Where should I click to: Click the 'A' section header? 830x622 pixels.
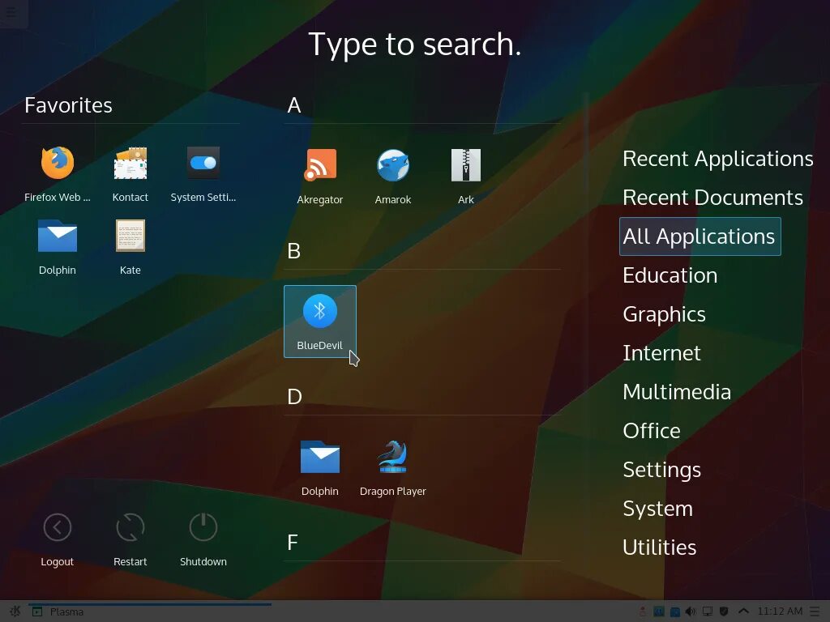tap(294, 105)
